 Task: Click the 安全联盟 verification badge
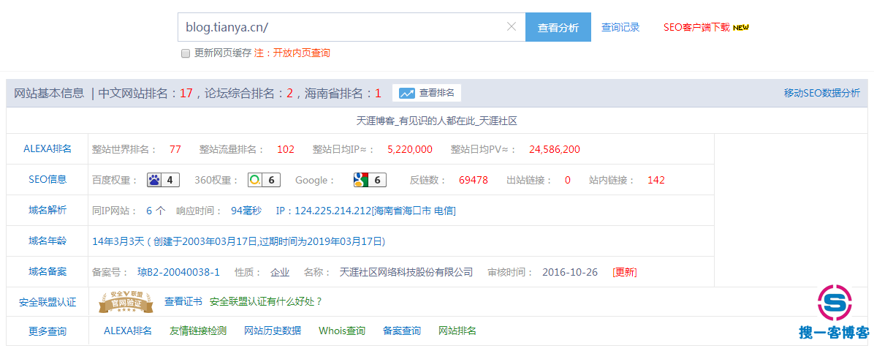click(126, 301)
